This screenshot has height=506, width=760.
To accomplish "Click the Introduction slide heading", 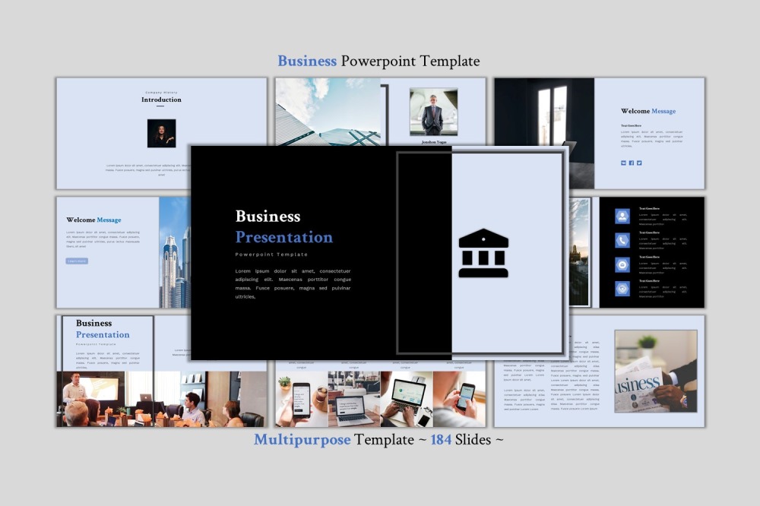I will point(161,100).
